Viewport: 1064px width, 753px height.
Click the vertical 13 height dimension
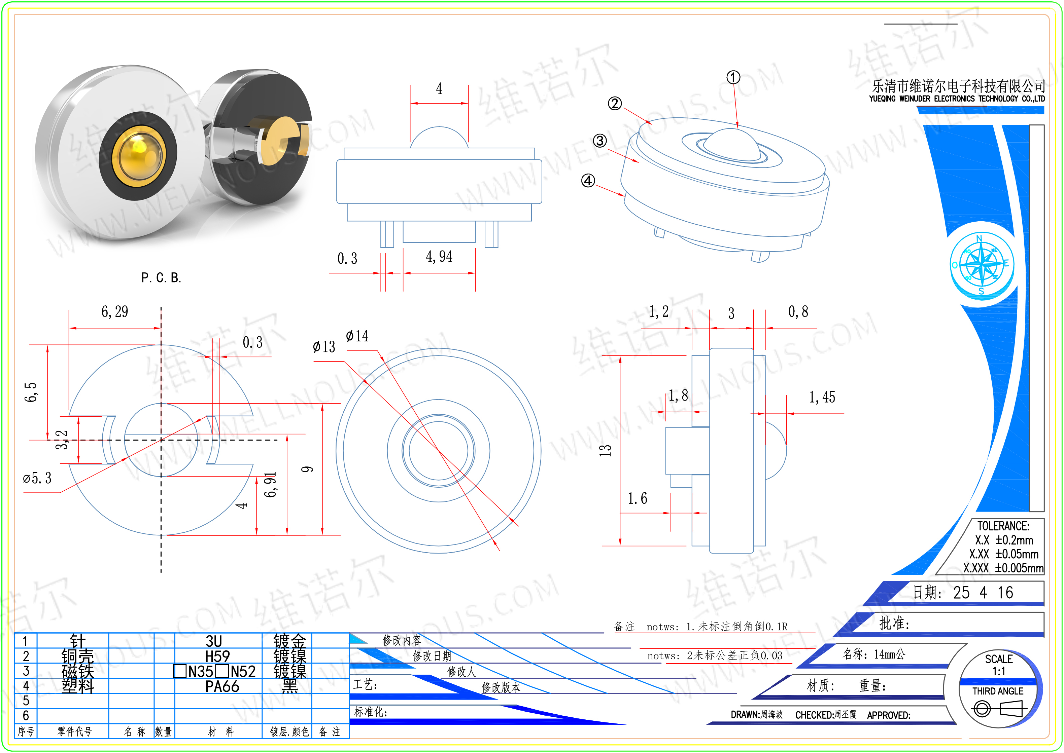coord(606,450)
